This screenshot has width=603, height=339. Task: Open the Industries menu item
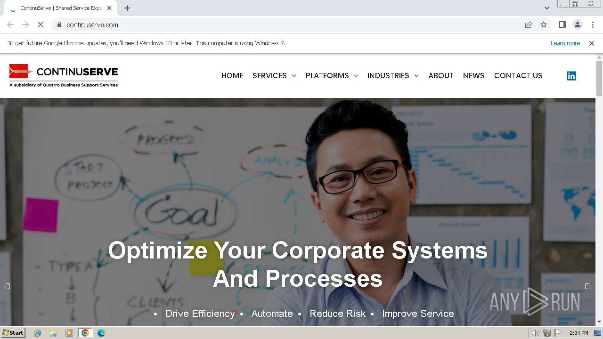(x=388, y=76)
